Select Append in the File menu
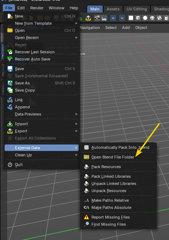The width and height of the screenshot is (169, 240). coord(42,107)
